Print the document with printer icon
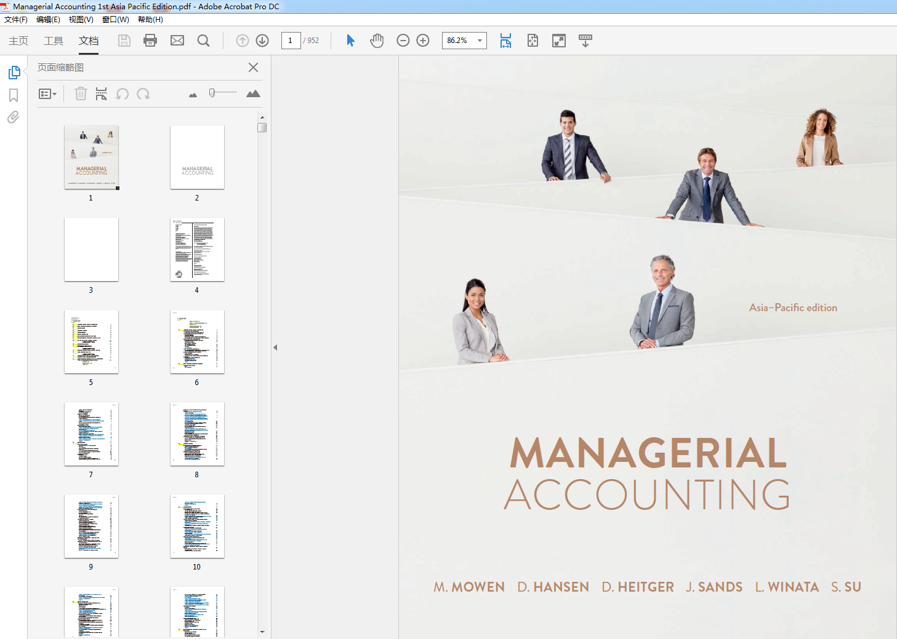The height and width of the screenshot is (639, 897). tap(150, 41)
